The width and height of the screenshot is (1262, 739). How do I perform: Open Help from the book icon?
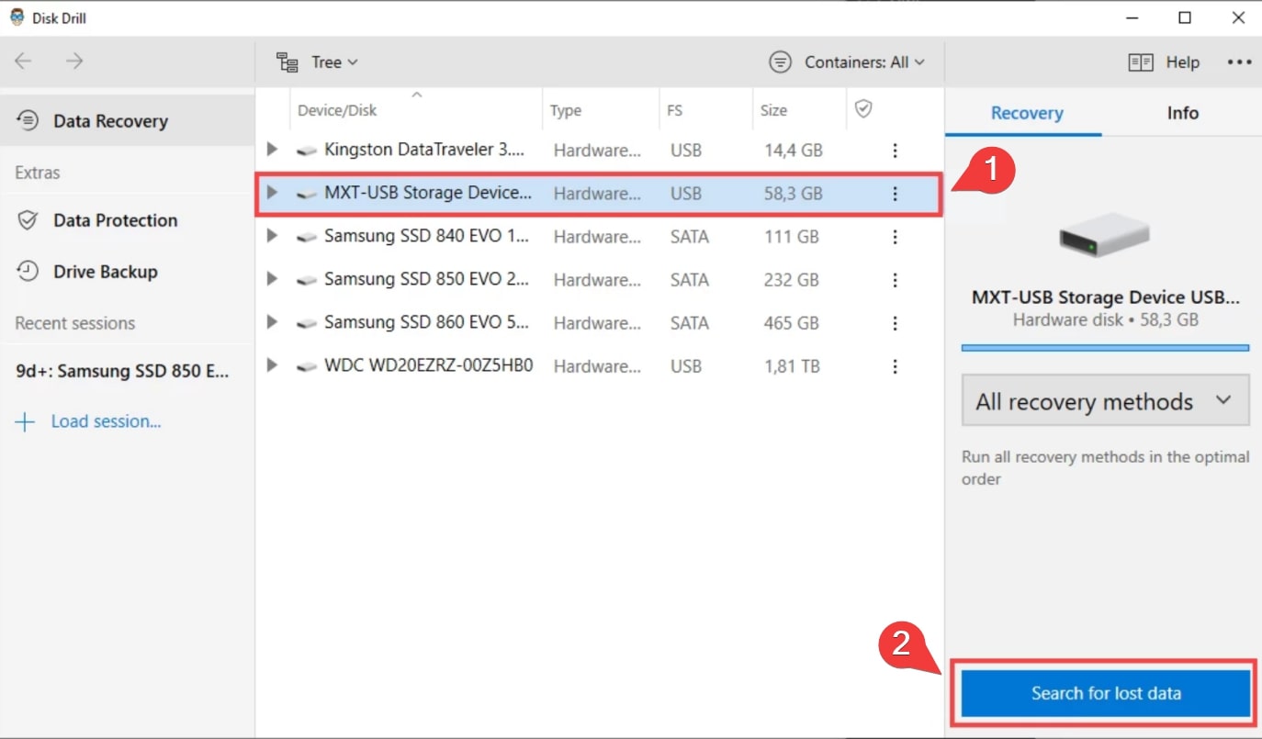(1164, 62)
